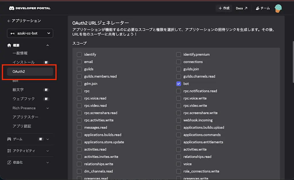Viewport: 294px width, 180px height.
Task: Select 一般情報 in the sidebar
Action: point(20,53)
